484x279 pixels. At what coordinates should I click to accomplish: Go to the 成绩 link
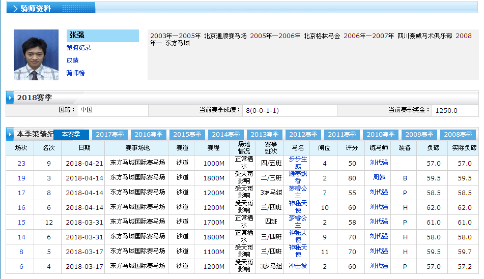click(x=72, y=60)
